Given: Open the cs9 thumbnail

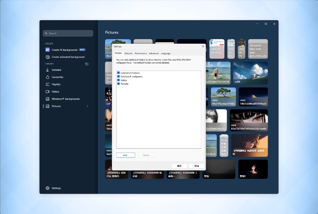Looking at the screenshot, I should pyautogui.click(x=109, y=97).
